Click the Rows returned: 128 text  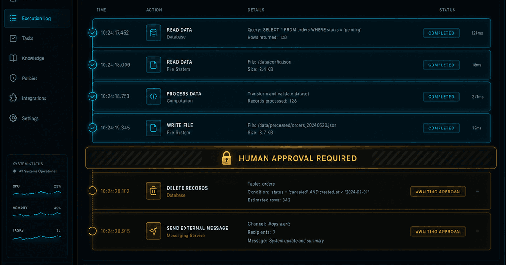pyautogui.click(x=267, y=37)
